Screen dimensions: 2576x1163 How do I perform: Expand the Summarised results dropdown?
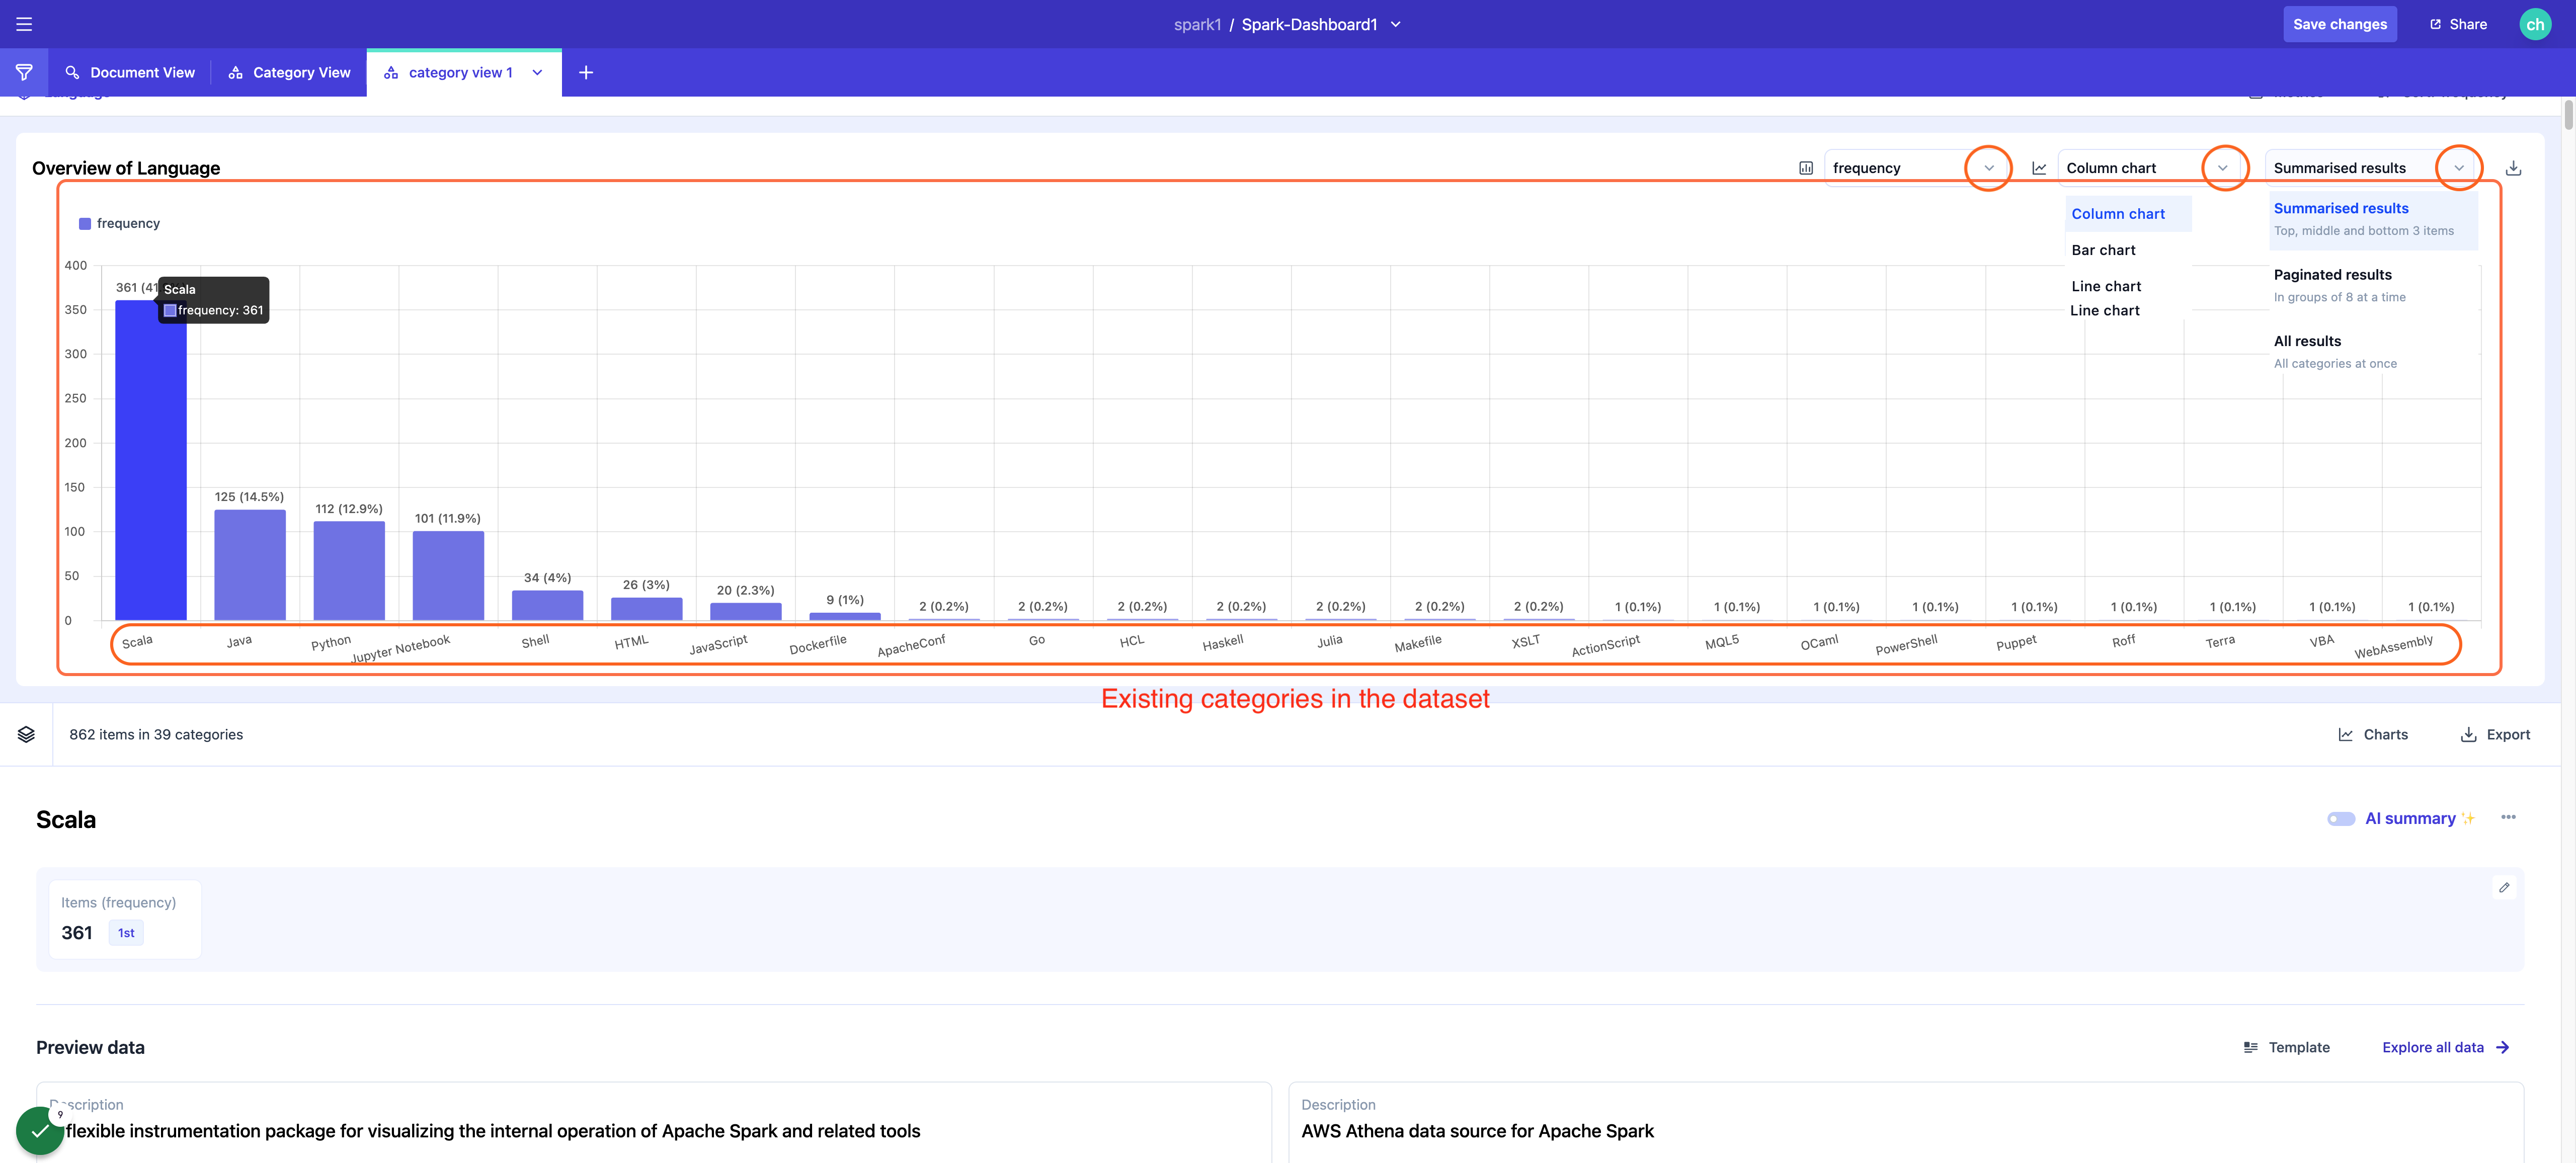click(x=2458, y=168)
